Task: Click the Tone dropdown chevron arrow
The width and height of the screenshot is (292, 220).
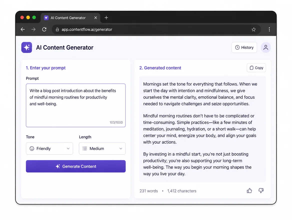Action: [x=68, y=148]
